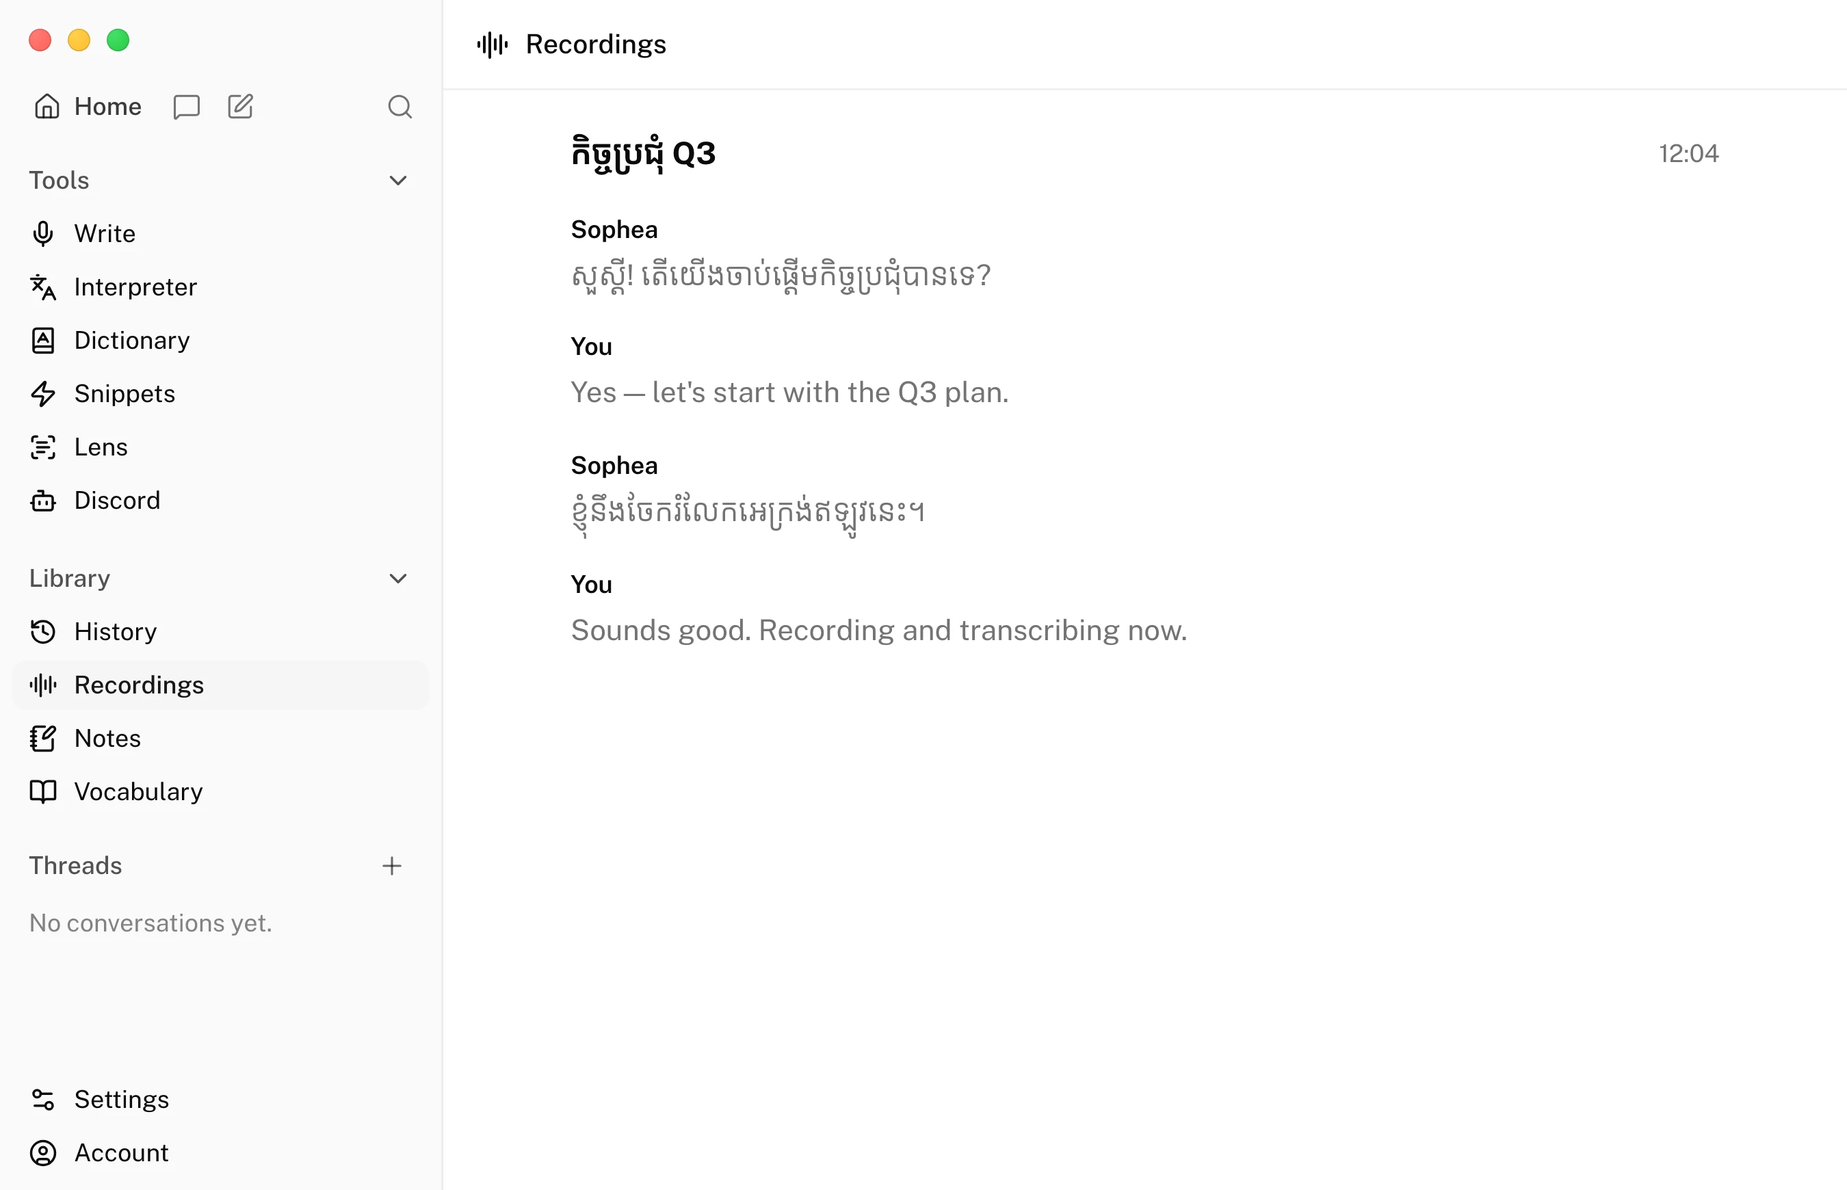
Task: Click the Vocabulary open-book icon
Action: (x=43, y=791)
